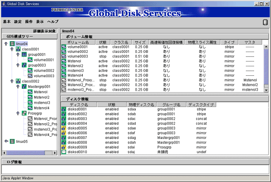Click the class0002 class icon in tree

18,81
